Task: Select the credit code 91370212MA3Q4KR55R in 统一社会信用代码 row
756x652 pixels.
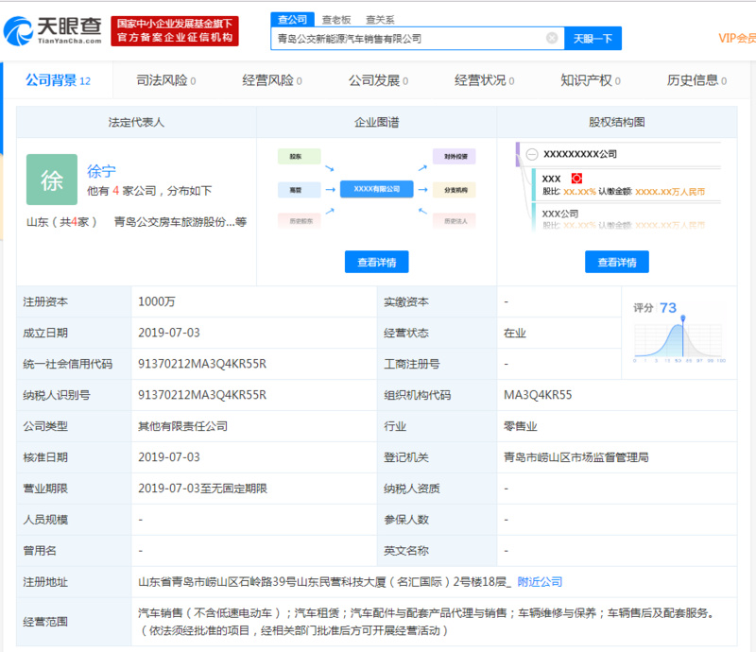Action: (202, 364)
